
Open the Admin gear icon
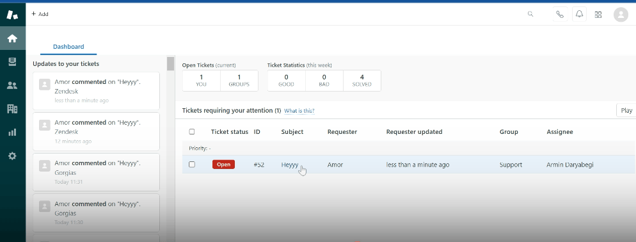(12, 156)
